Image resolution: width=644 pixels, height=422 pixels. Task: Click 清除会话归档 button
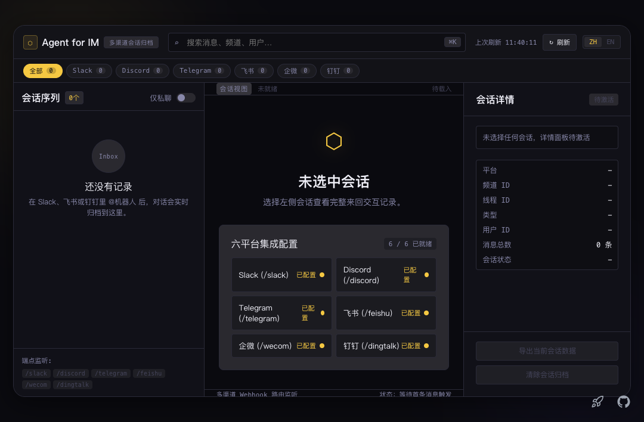point(547,375)
